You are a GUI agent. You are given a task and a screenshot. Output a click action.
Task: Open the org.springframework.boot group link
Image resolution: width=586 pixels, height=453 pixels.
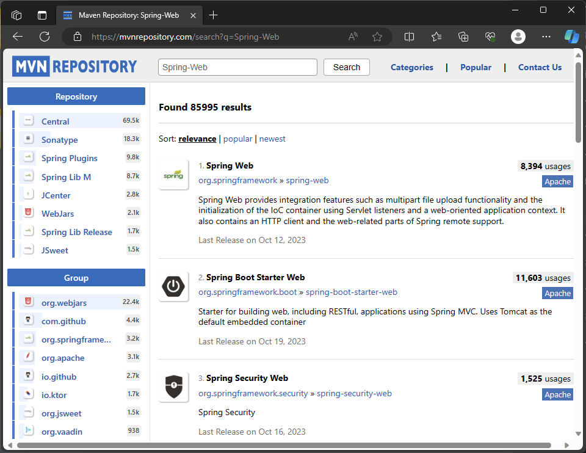247,292
